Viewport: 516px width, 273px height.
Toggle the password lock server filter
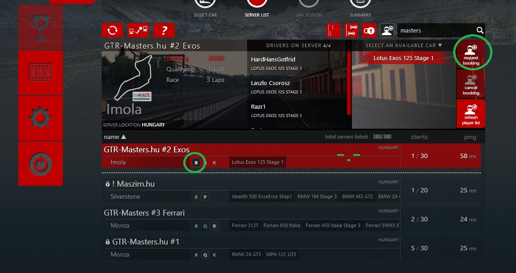(x=369, y=31)
